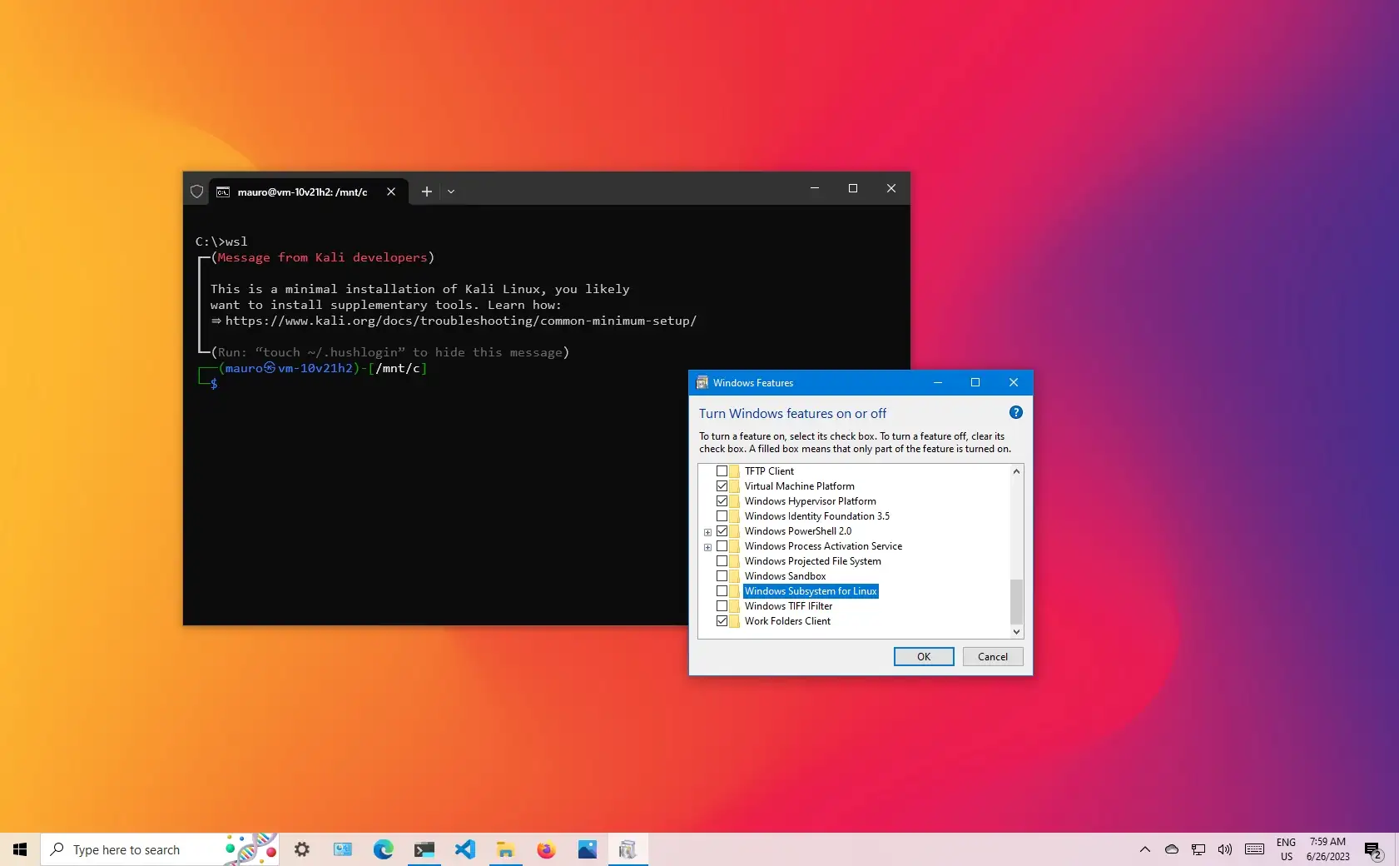Open File Explorer from the taskbar
The height and width of the screenshot is (866, 1399).
(506, 849)
